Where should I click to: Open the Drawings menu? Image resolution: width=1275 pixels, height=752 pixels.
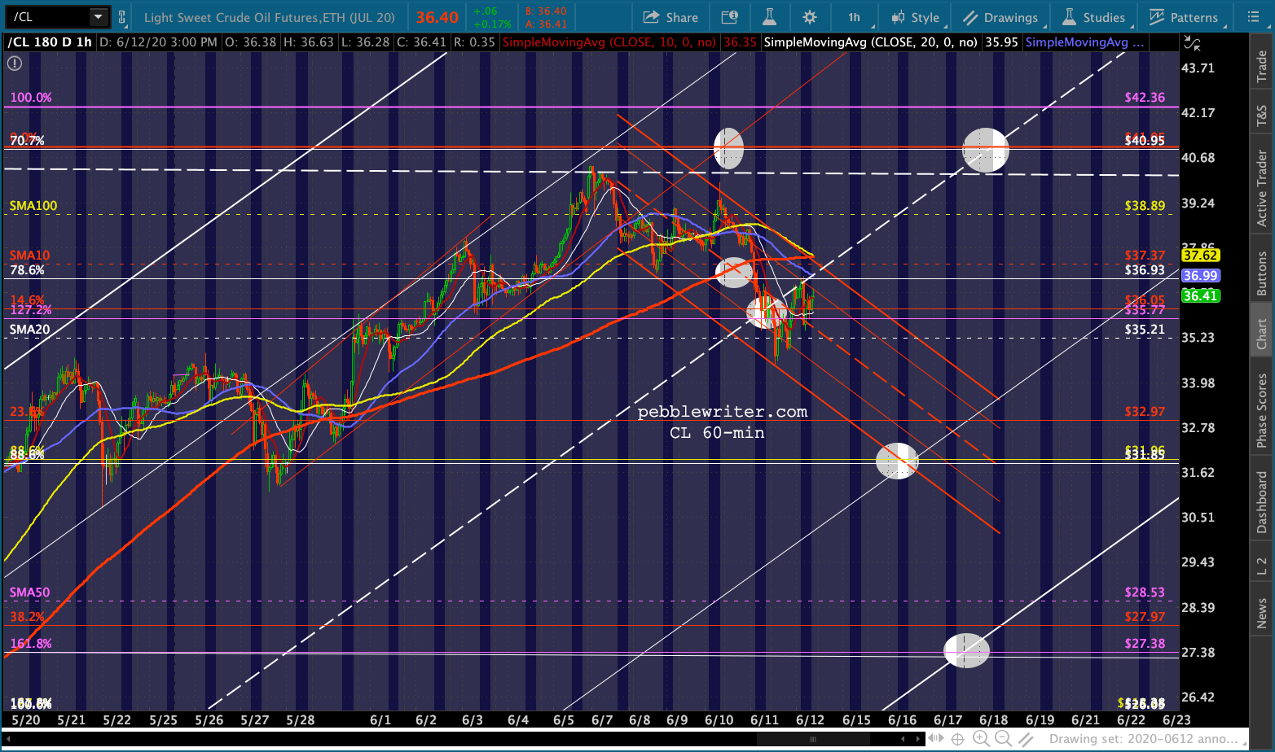(1000, 17)
